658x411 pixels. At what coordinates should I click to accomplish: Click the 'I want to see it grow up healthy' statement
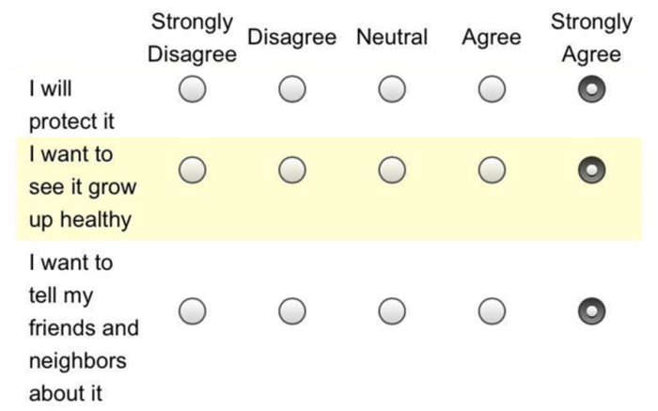(x=81, y=186)
